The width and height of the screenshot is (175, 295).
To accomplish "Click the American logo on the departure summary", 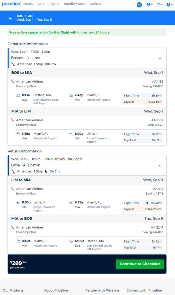I will pyautogui.click(x=13, y=64).
